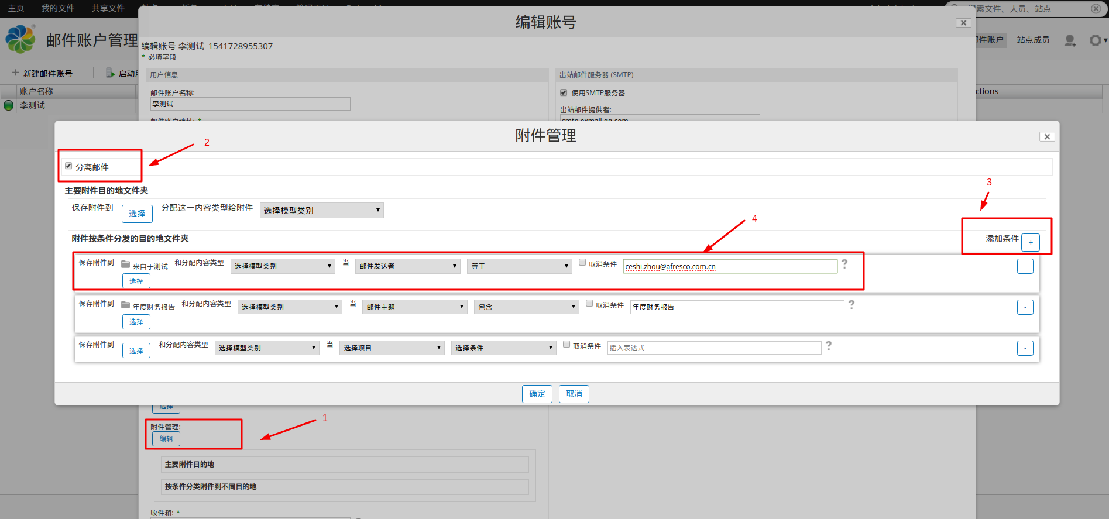
Task: Open the 包含 operator dropdown
Action: click(527, 307)
